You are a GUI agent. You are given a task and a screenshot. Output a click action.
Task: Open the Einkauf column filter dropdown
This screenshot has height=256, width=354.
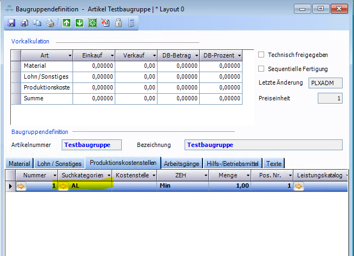(x=112, y=55)
